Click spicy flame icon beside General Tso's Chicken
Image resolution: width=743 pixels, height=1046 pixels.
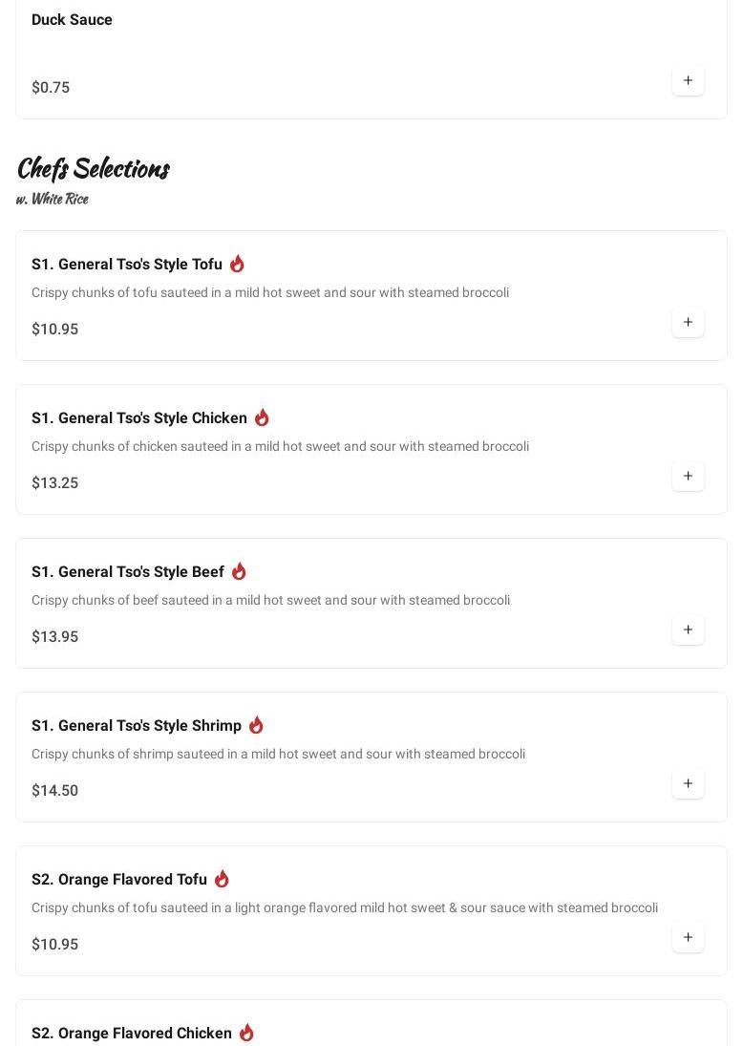(262, 417)
